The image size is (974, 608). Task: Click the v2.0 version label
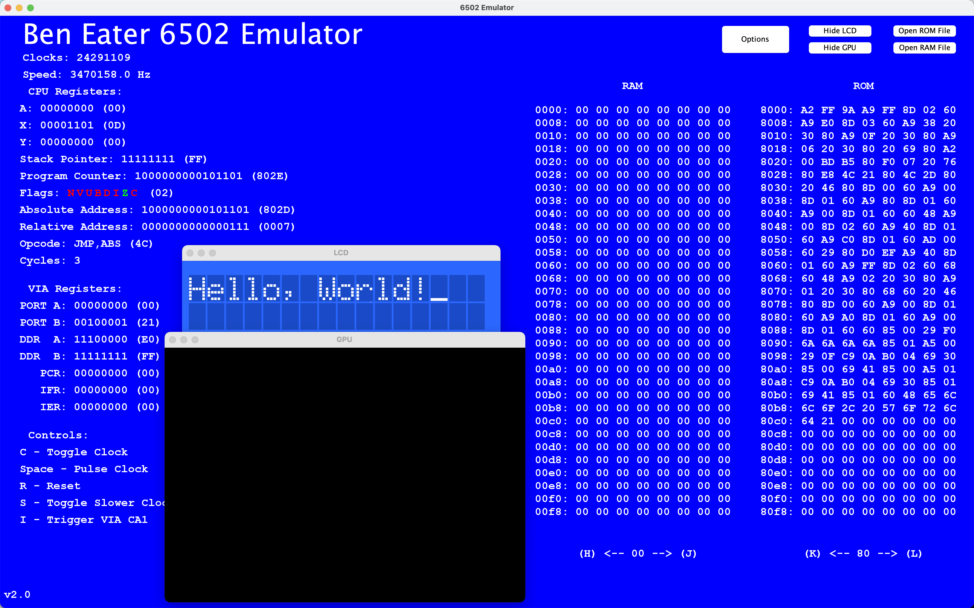tap(17, 594)
